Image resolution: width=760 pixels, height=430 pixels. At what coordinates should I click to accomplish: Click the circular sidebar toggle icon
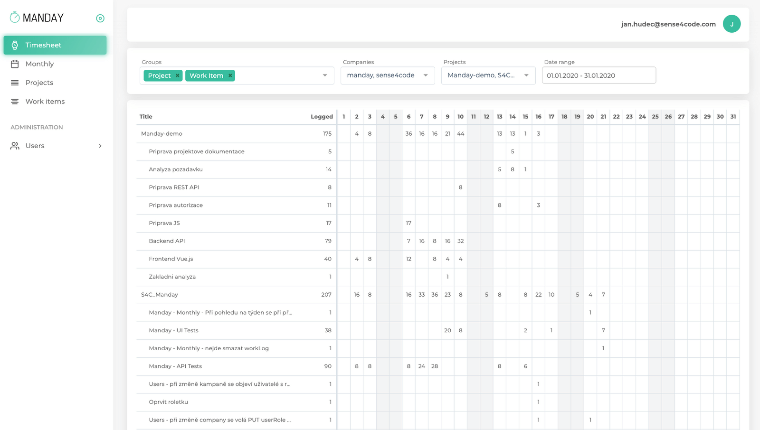[100, 18]
